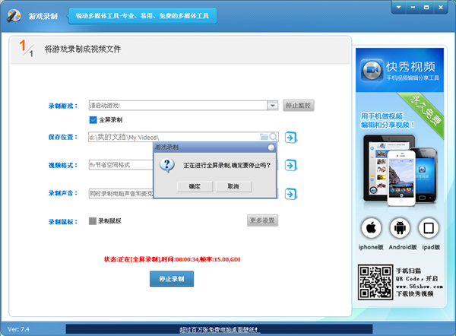Confirm stop with the 确定 dialog button
Image resolution: width=456 pixels, height=336 pixels.
click(x=195, y=186)
